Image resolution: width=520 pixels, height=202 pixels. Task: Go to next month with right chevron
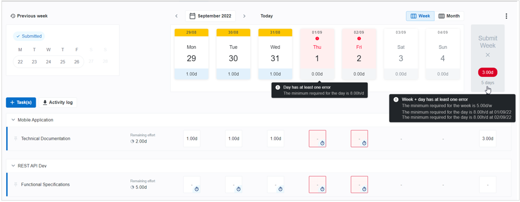[x=244, y=16]
